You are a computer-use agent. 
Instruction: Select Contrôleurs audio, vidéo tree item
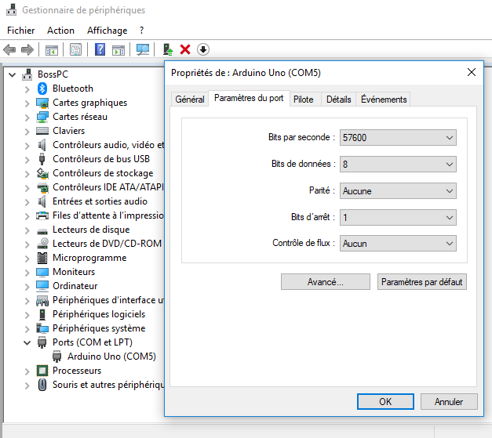108,145
